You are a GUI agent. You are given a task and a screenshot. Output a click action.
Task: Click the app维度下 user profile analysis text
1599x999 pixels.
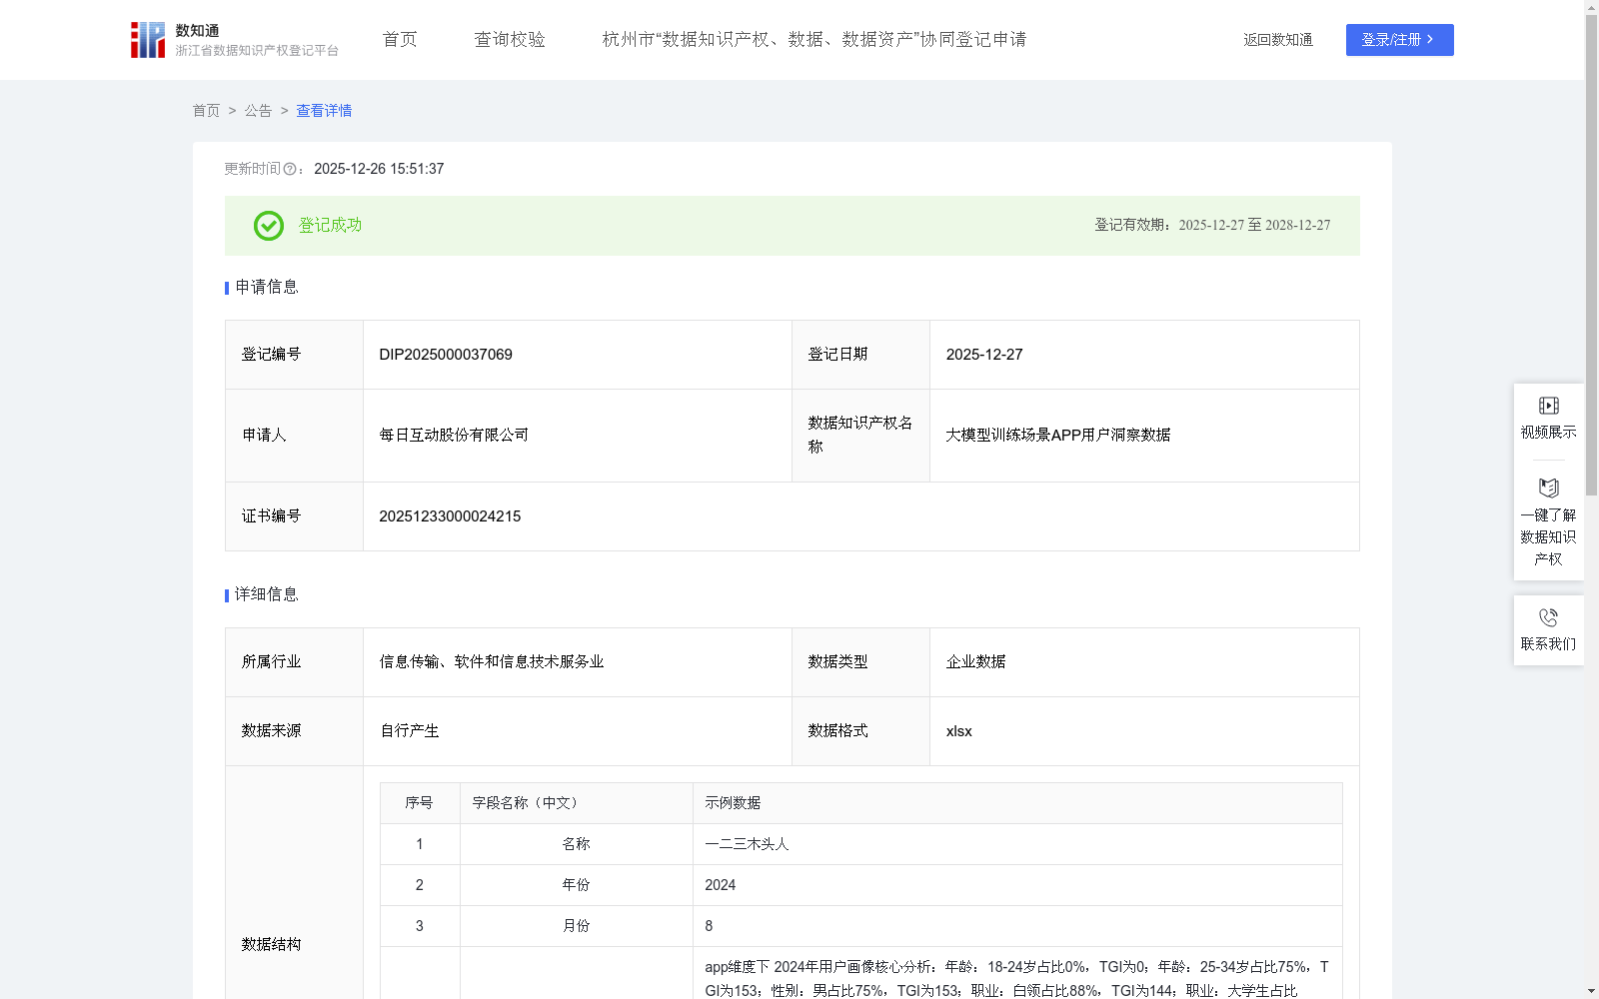(x=1016, y=979)
